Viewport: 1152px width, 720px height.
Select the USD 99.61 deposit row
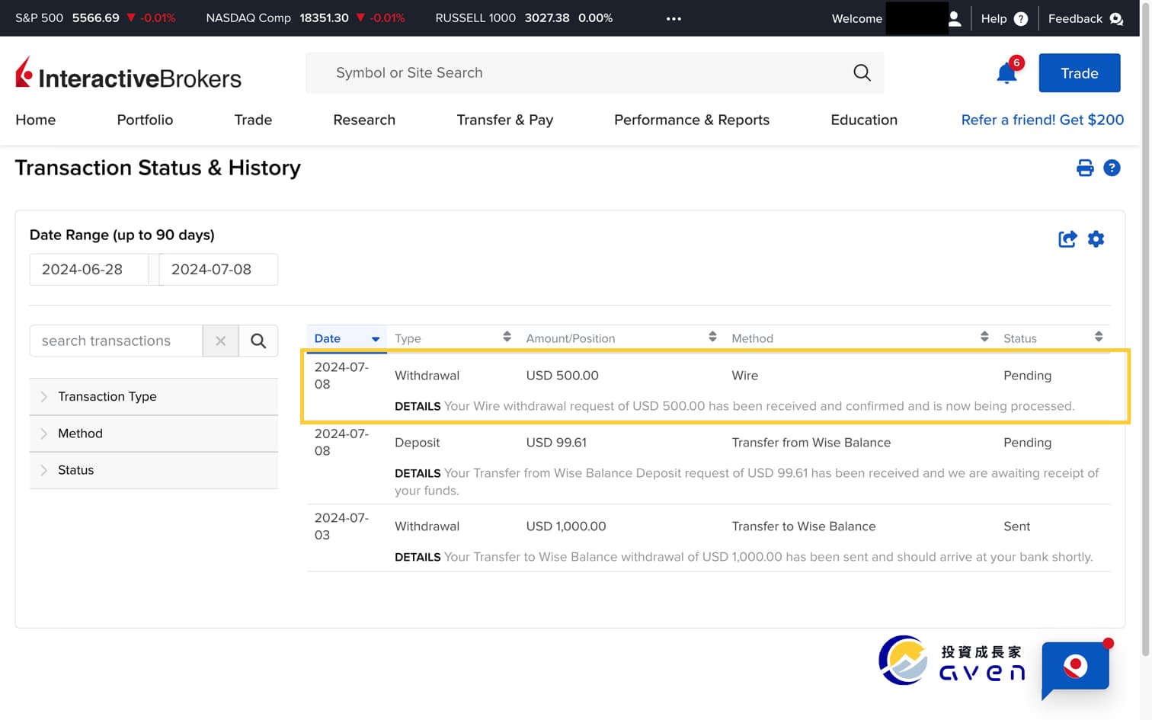[x=709, y=462]
